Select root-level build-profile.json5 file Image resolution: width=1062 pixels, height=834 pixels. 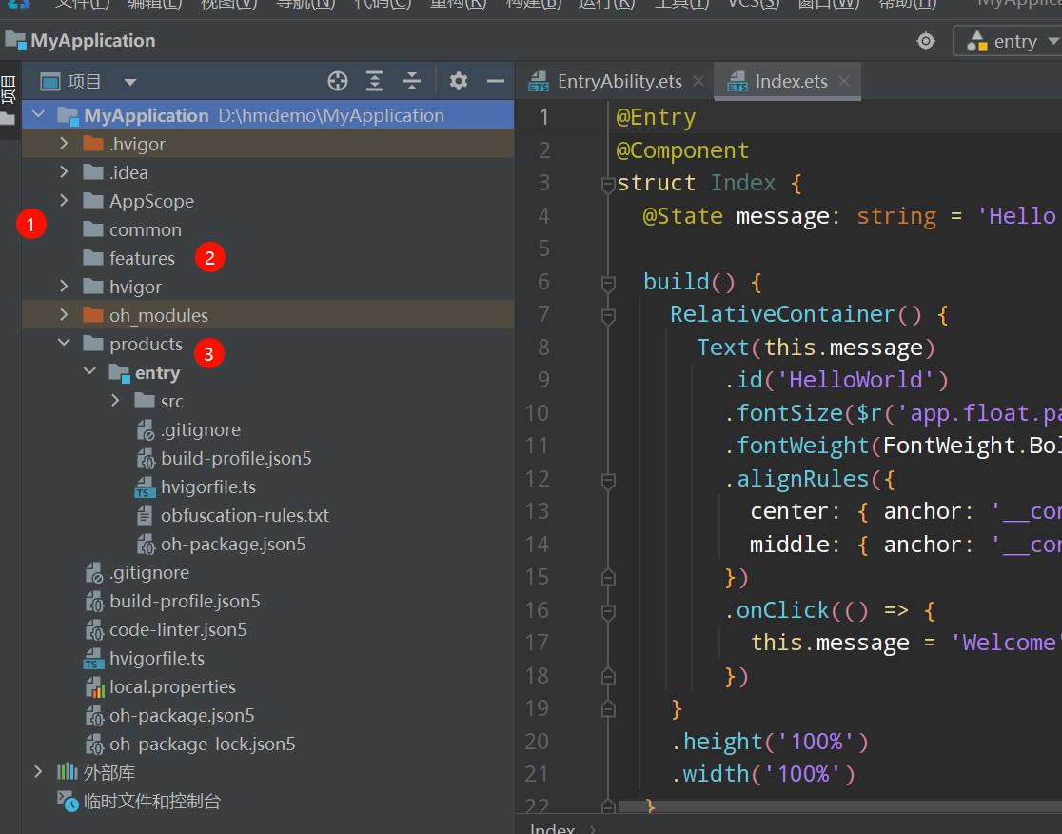pyautogui.click(x=185, y=601)
